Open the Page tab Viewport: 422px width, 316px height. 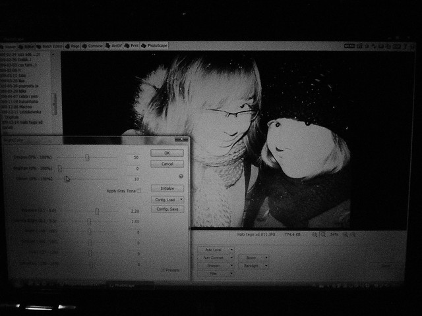73,46
